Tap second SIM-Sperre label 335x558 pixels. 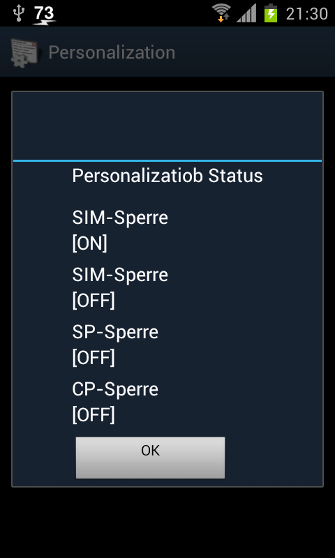[120, 275]
